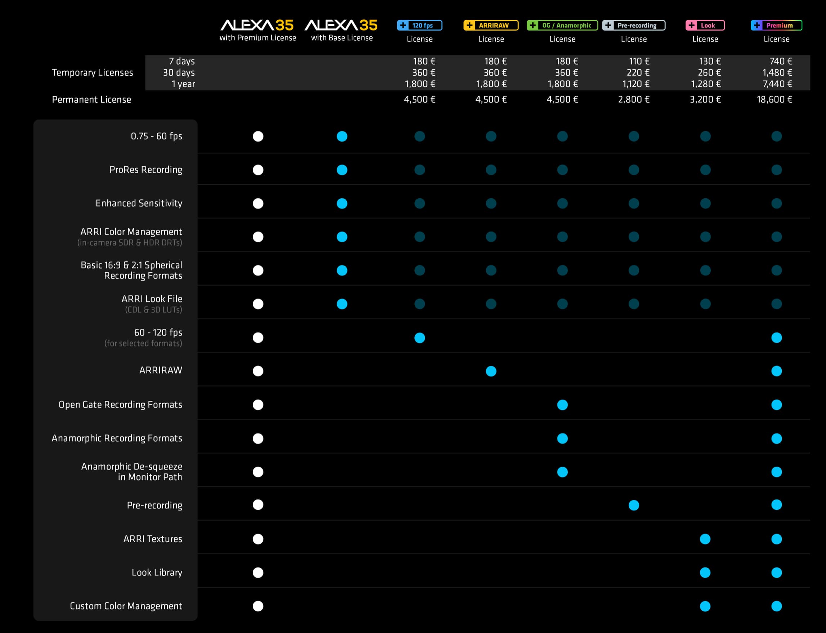
Task: Click the 1,120 € Pre-recording yearly price
Action: (x=636, y=84)
